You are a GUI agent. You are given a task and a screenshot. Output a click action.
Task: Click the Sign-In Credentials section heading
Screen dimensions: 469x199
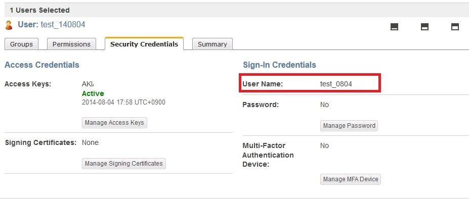[279, 65]
